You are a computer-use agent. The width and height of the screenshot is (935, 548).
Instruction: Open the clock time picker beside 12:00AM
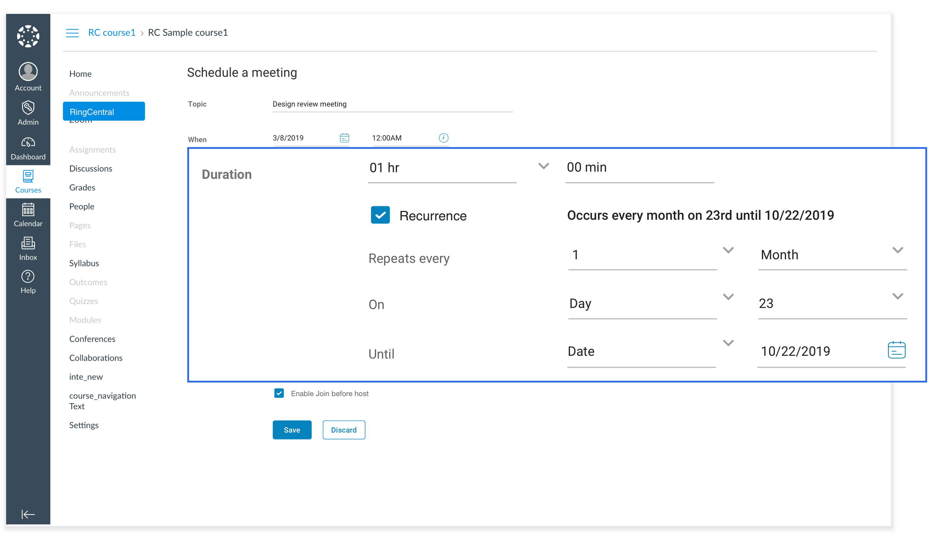[444, 138]
